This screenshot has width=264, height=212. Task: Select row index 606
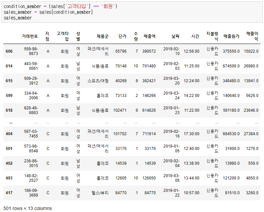[9, 51]
